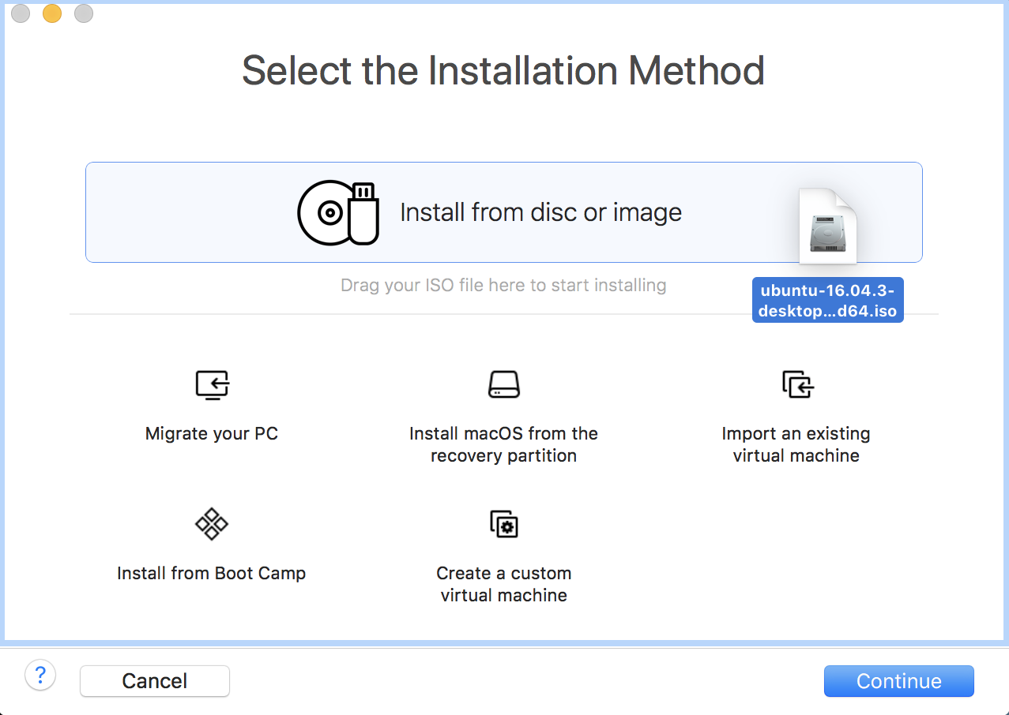This screenshot has width=1009, height=715.
Task: Open help with the question mark button
Action: click(40, 676)
